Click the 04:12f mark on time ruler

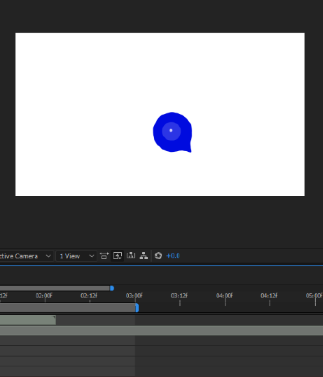[x=269, y=296]
